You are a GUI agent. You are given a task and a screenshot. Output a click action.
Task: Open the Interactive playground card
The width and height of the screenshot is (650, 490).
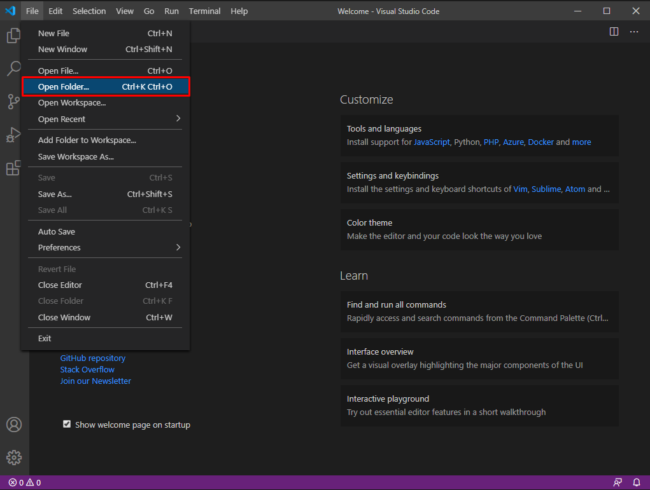[x=479, y=406]
